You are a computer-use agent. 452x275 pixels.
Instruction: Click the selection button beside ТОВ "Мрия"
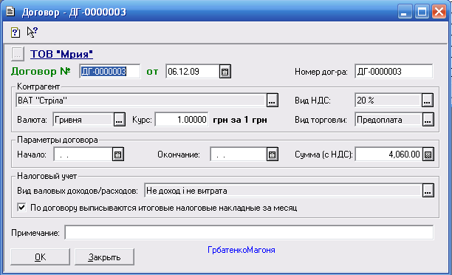pos(17,54)
